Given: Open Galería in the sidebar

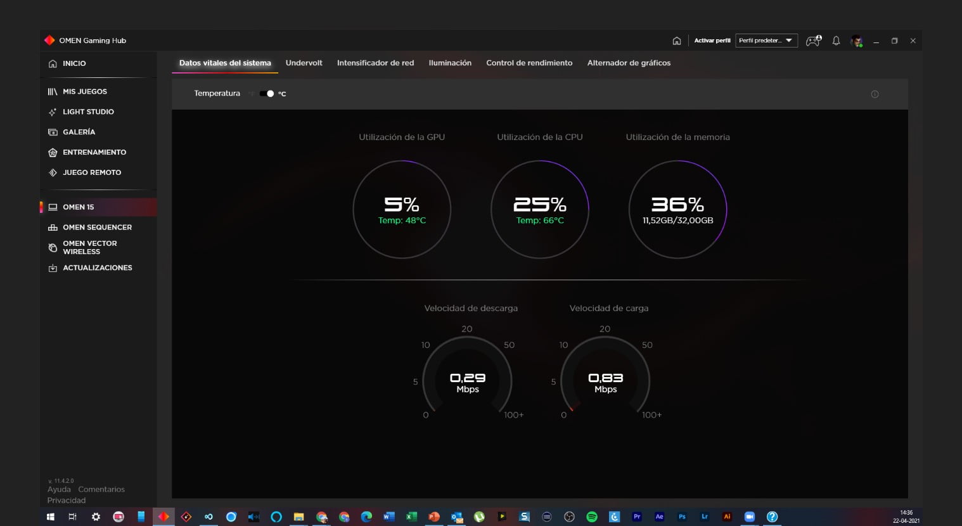Looking at the screenshot, I should coord(79,132).
